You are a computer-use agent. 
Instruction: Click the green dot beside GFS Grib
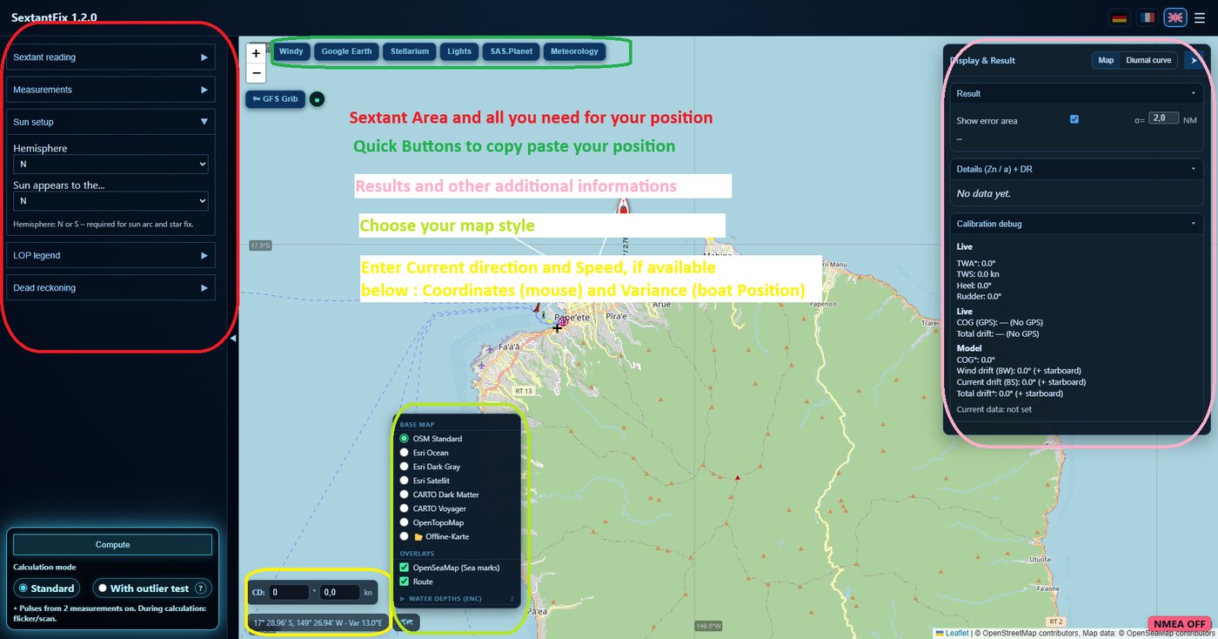pyautogui.click(x=317, y=99)
